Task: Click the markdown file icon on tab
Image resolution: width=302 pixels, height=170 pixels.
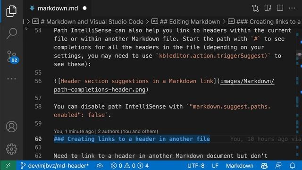Action: pyautogui.click(x=32, y=8)
